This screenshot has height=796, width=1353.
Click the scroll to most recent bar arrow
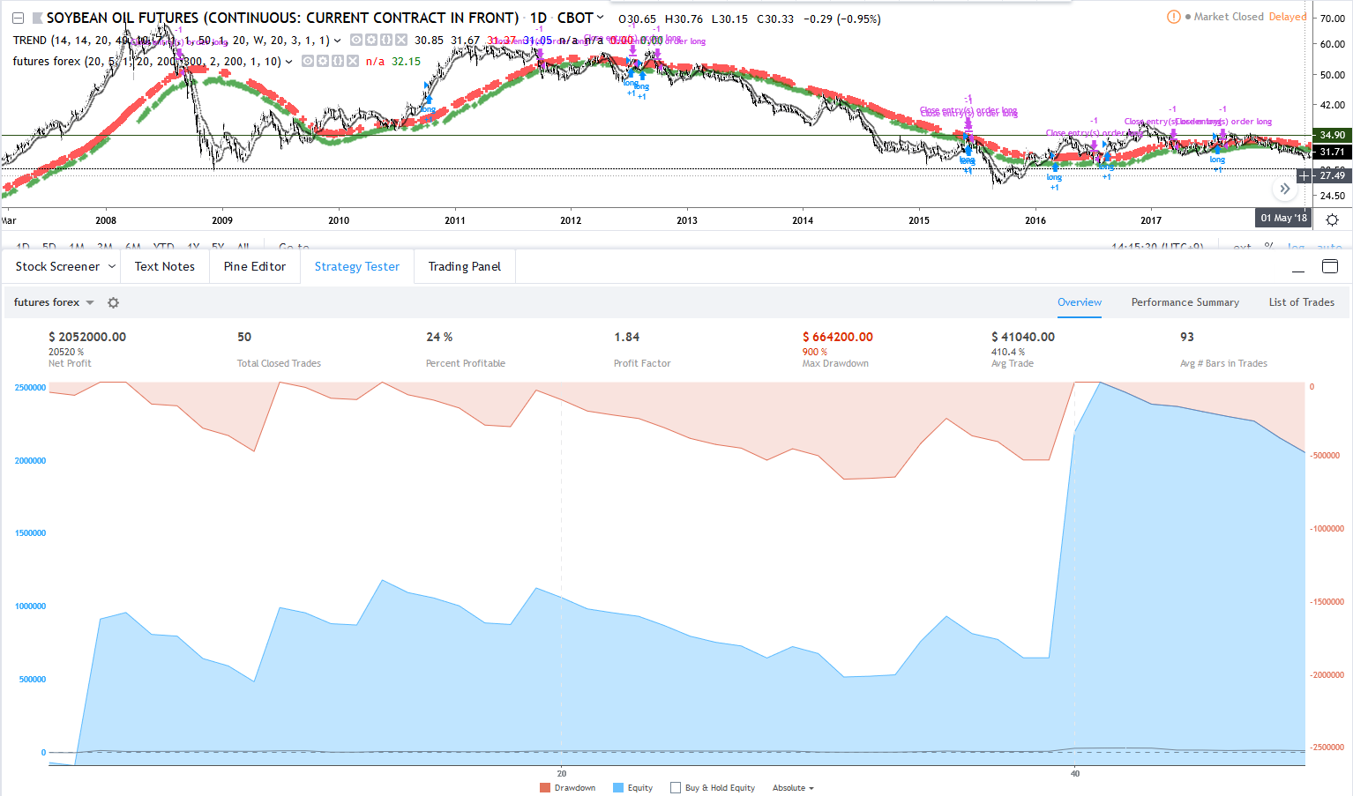(x=1284, y=189)
